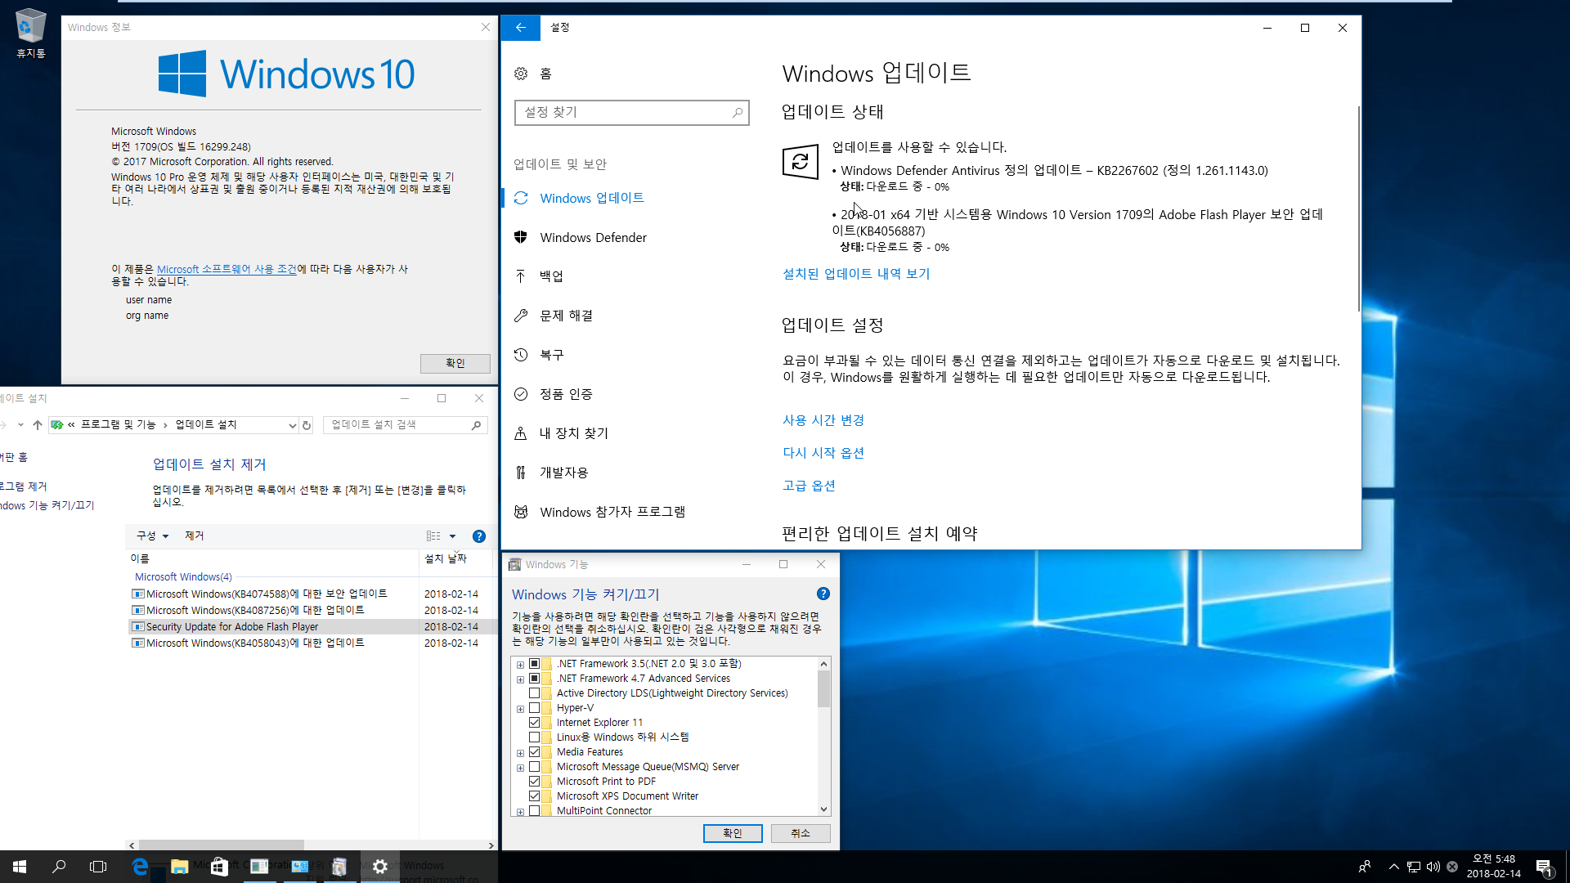Click the Find my device person icon
Image resolution: width=1570 pixels, height=883 pixels.
pyautogui.click(x=521, y=433)
